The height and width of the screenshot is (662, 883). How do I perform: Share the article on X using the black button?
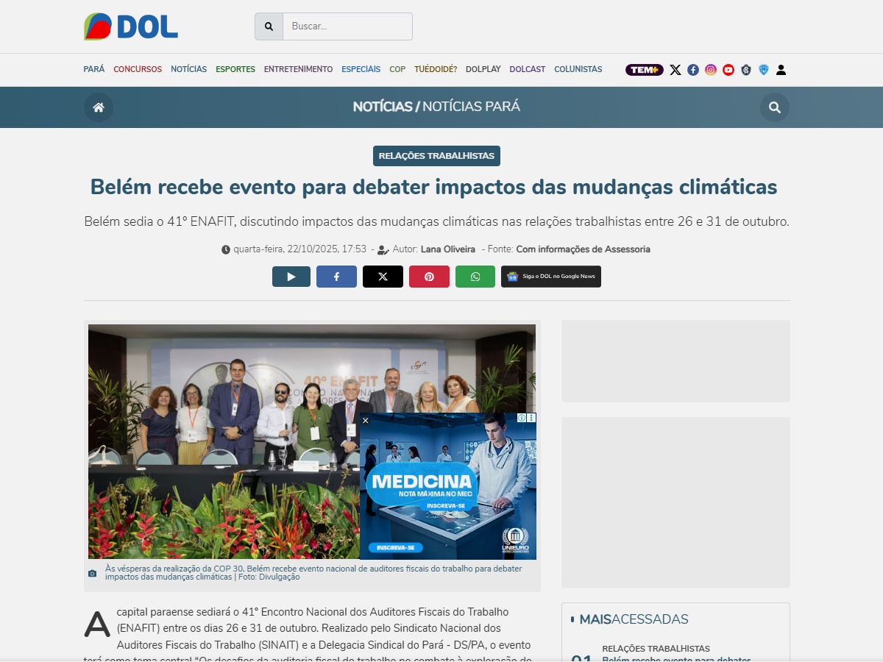(383, 277)
